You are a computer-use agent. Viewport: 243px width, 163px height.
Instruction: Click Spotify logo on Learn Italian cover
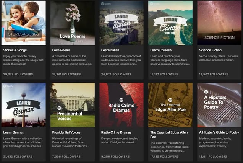105,4
